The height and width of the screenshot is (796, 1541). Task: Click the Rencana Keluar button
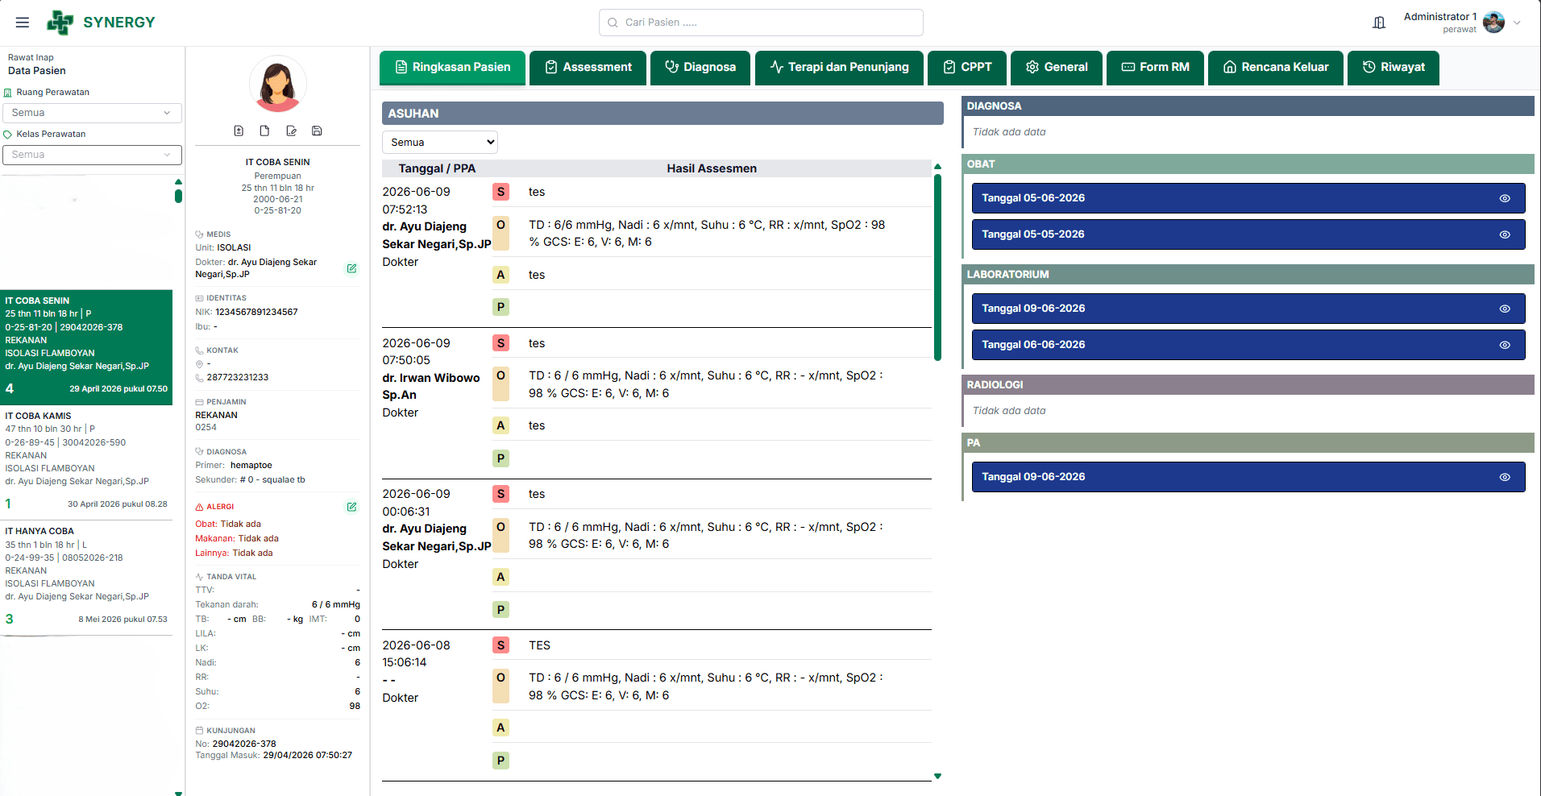point(1276,68)
